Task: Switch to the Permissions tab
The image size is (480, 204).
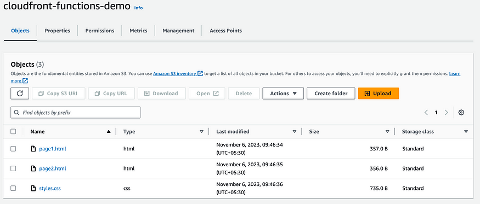Action: 100,31
